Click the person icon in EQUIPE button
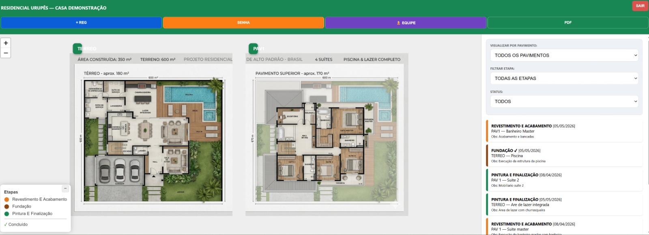Screen dimensions: 649x235 [398, 23]
